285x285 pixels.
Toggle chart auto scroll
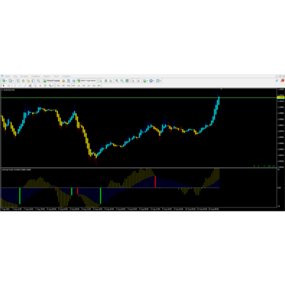[133, 81]
